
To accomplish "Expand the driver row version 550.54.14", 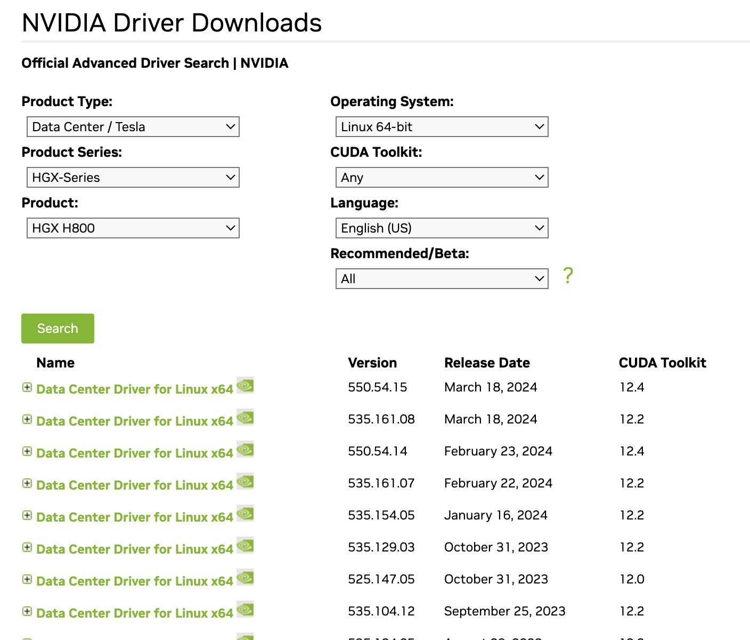I will [27, 452].
